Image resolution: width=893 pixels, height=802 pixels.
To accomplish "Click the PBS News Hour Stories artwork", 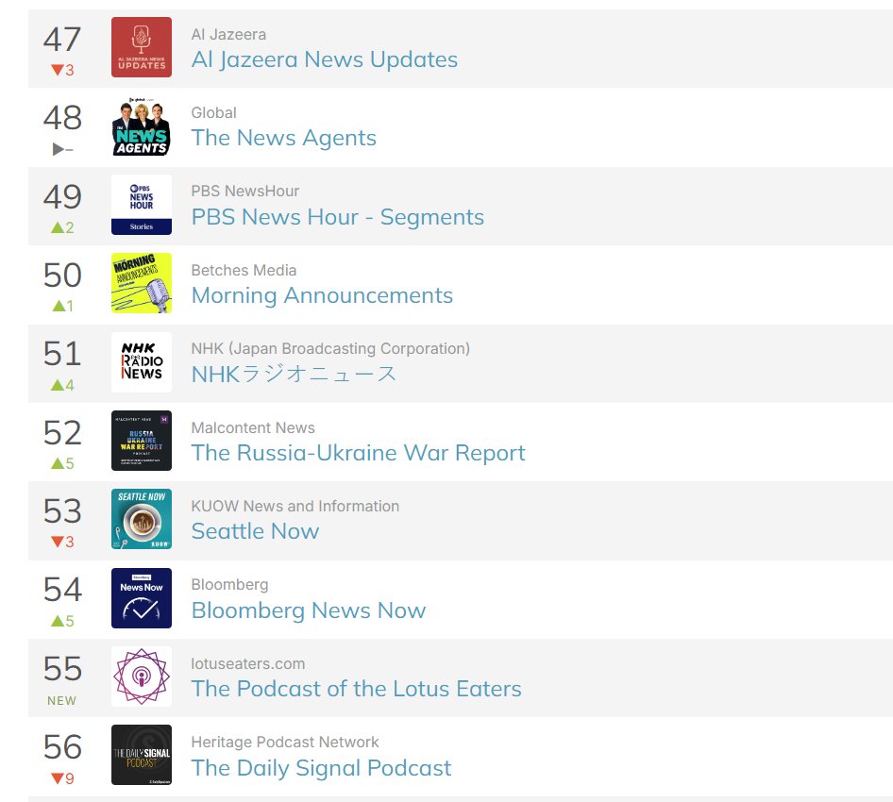I will (x=142, y=205).
